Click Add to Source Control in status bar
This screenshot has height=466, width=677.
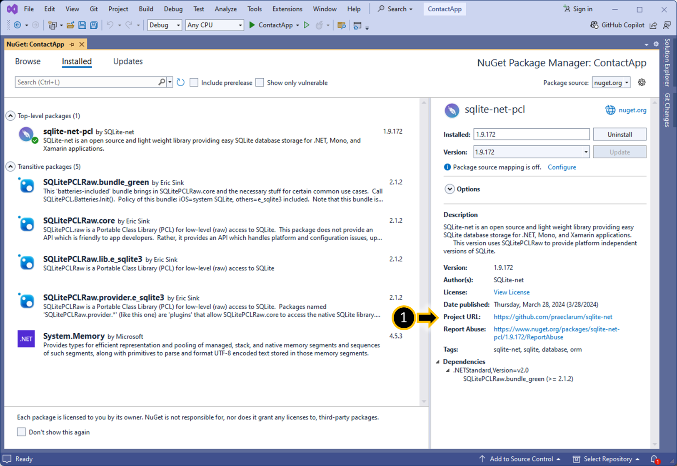(x=520, y=459)
